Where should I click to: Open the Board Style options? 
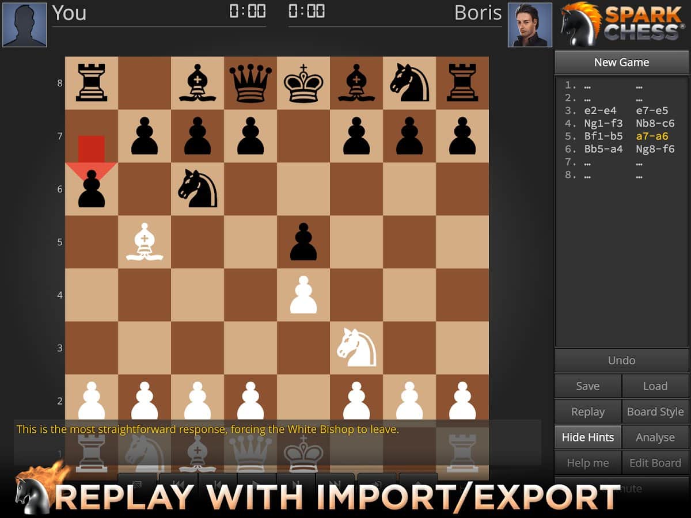[655, 412]
